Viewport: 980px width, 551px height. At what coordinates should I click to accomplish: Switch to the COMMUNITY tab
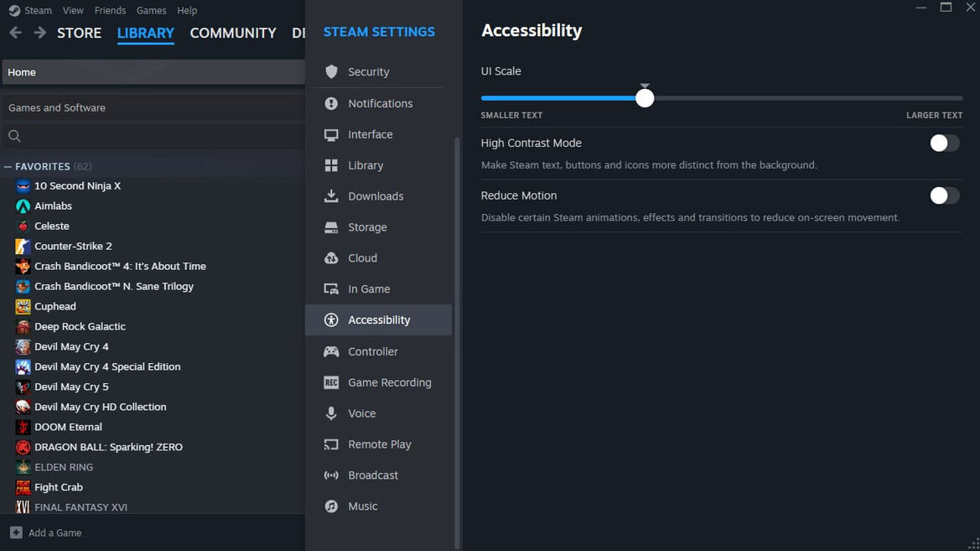click(x=232, y=33)
